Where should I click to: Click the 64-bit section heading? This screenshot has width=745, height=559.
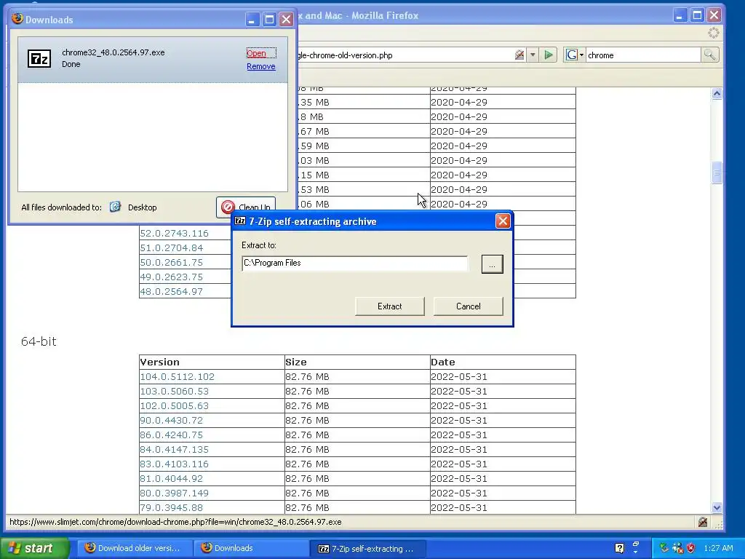tap(39, 341)
